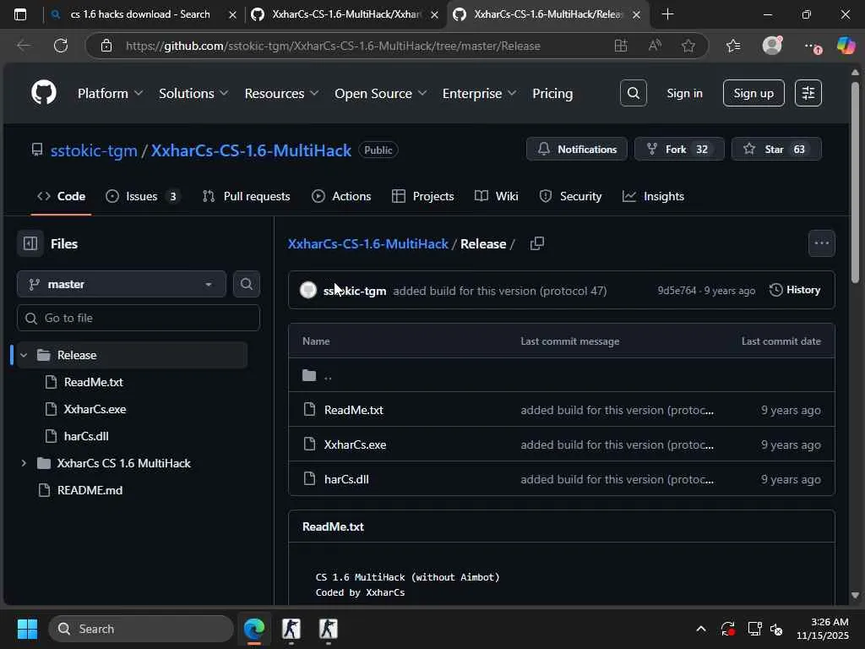Open the Windows Start menu
The width and height of the screenshot is (865, 649).
pyautogui.click(x=27, y=629)
